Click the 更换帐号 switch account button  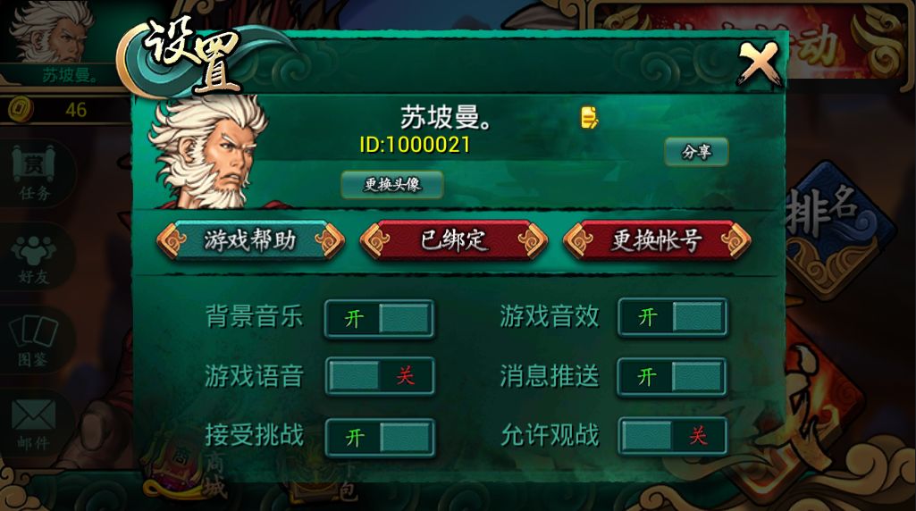pos(657,240)
